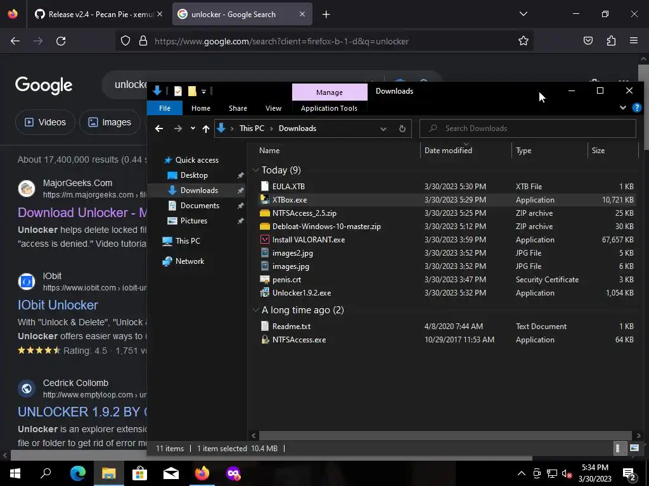Viewport: 649px width, 486px height.
Task: Sort files by Name column header
Action: click(269, 151)
